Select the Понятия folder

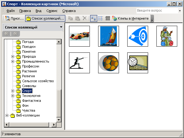29,52
